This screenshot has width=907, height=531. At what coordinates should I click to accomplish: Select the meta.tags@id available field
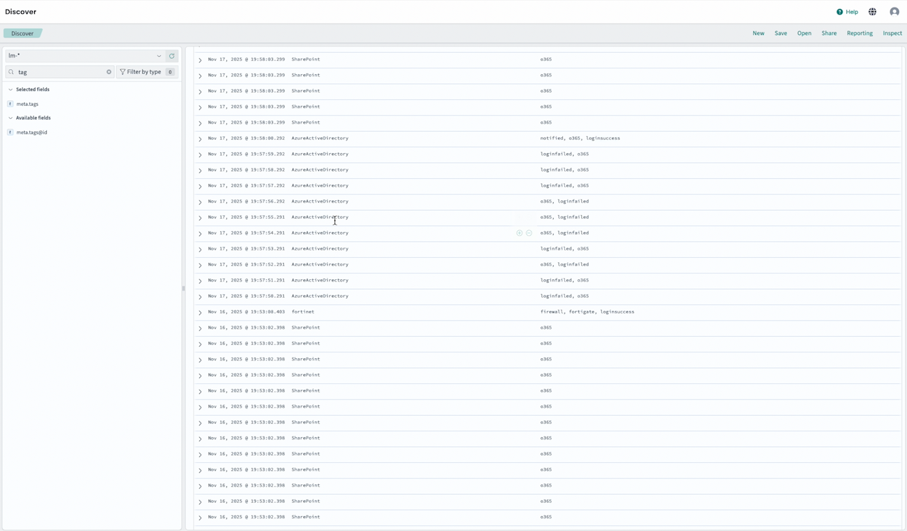pyautogui.click(x=32, y=132)
